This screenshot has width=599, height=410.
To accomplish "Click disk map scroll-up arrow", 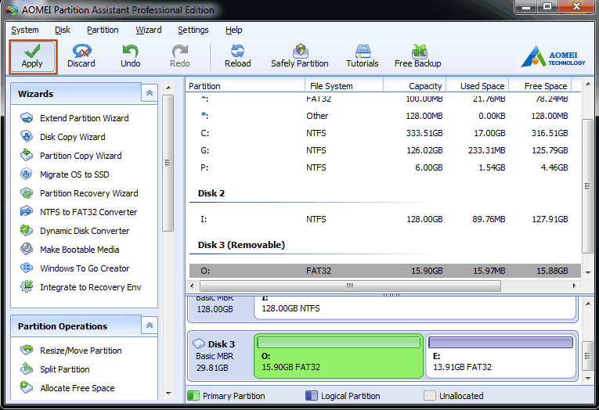I will tap(588, 304).
